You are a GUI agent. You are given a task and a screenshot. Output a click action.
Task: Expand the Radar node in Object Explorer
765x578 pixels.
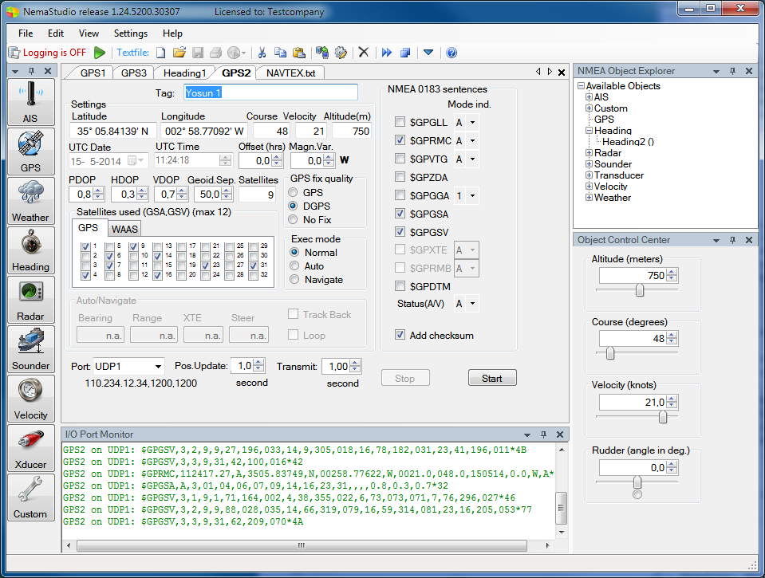tap(589, 153)
